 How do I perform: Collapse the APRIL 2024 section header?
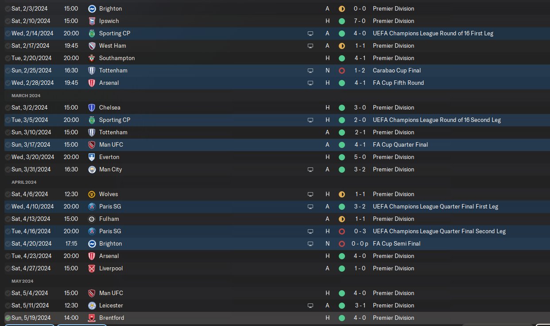tap(24, 182)
